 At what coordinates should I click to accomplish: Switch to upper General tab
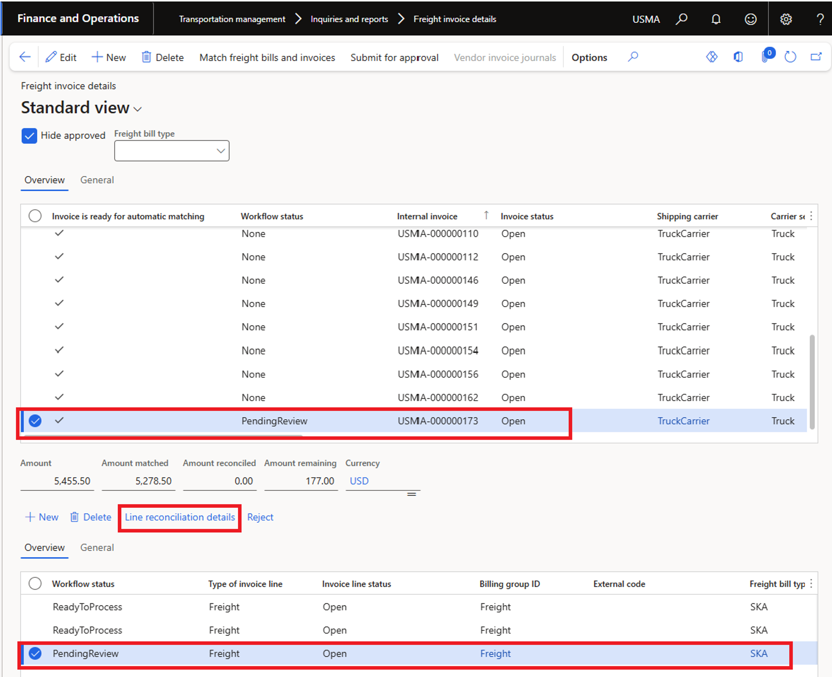[x=97, y=180]
